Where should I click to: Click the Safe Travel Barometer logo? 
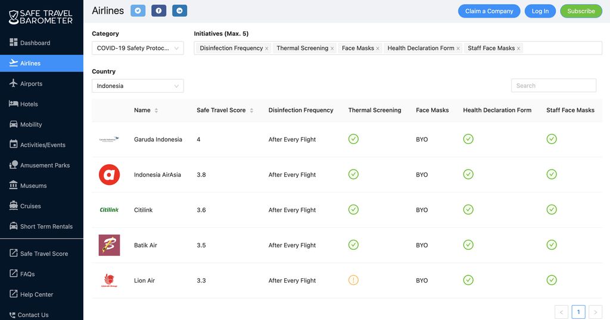(x=41, y=17)
